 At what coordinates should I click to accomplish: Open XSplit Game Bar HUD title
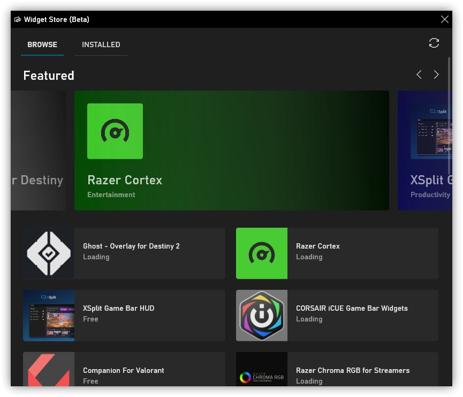click(118, 308)
